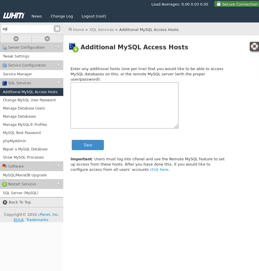
Task: Click the text area resize handle
Action: tap(176, 126)
